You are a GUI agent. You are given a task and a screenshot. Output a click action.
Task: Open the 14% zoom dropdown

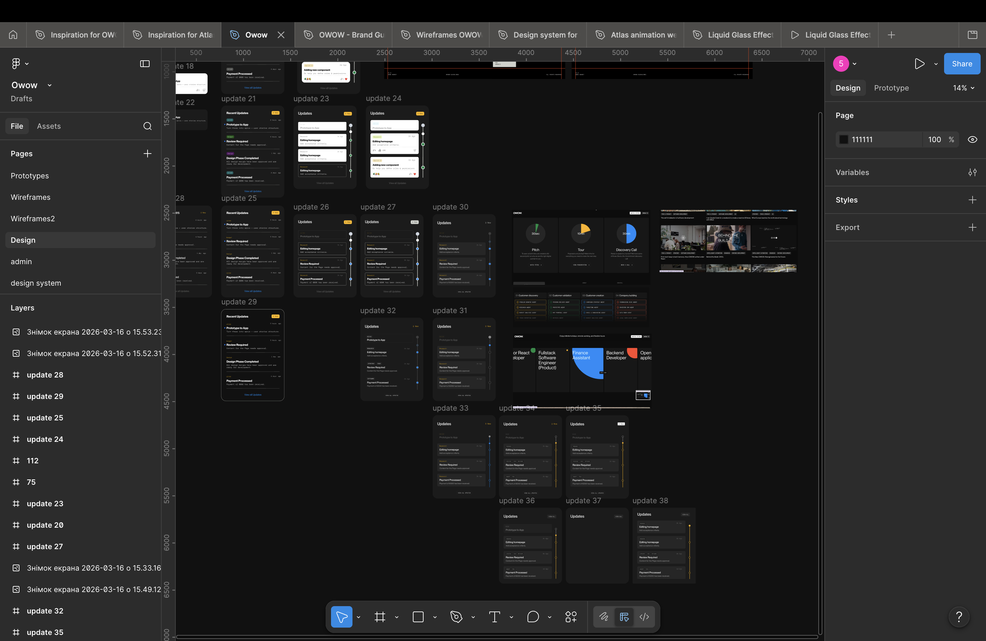pos(963,88)
